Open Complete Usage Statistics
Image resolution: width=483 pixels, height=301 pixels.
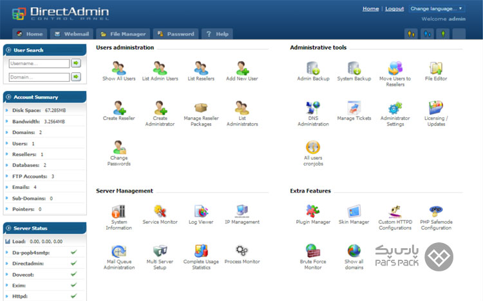[x=201, y=257]
